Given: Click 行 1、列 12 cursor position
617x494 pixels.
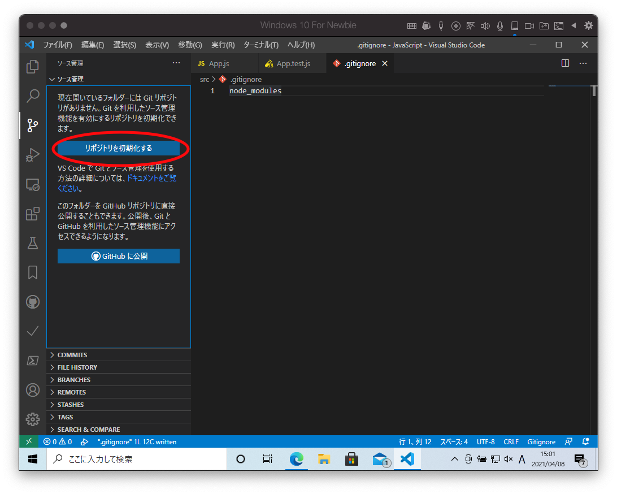Looking at the screenshot, I should pos(415,441).
